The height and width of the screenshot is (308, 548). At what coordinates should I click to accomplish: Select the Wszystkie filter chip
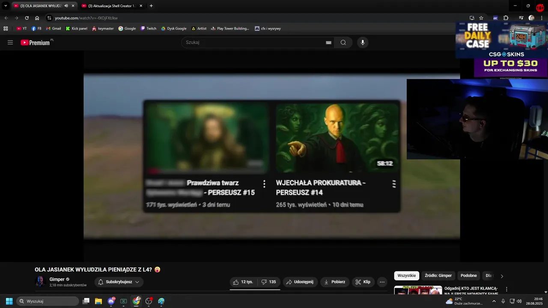(407, 275)
